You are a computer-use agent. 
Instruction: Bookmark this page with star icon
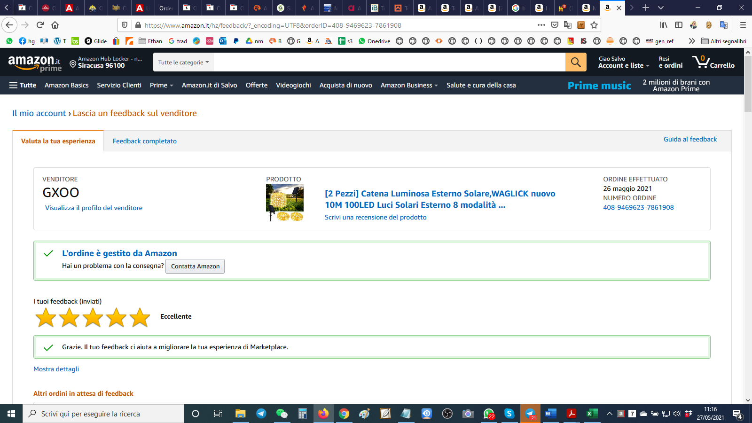click(594, 25)
